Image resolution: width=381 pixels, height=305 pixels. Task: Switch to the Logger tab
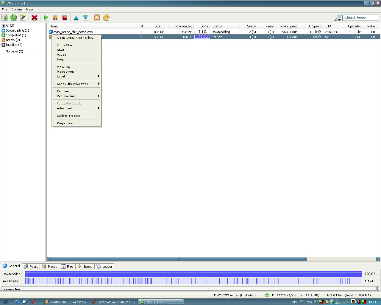[x=104, y=266]
